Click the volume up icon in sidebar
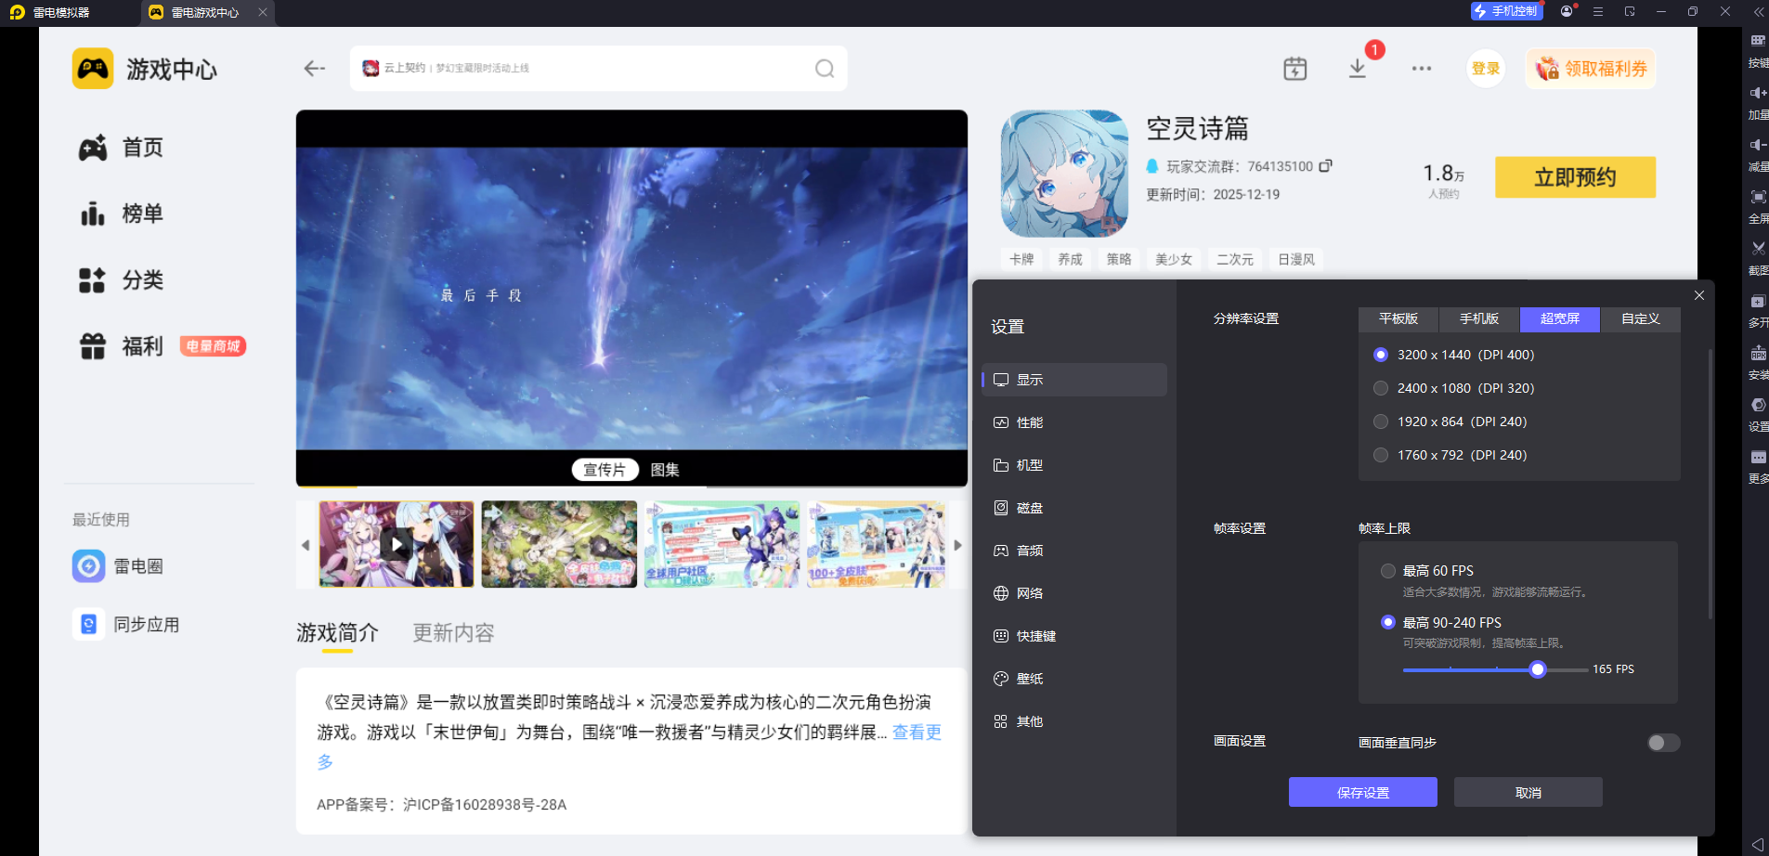 click(x=1758, y=93)
